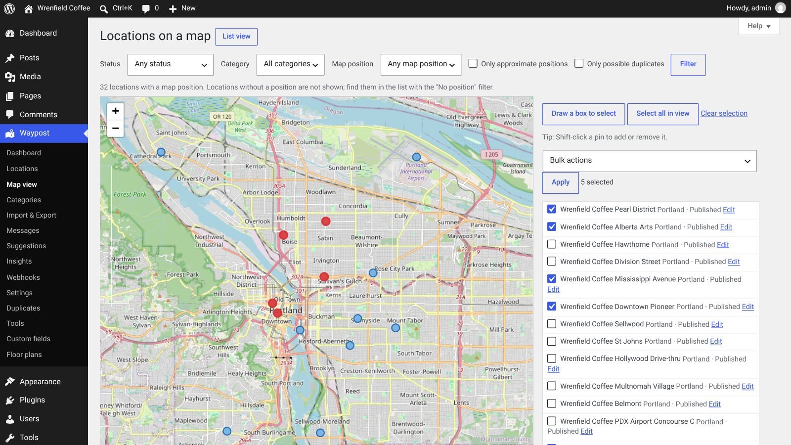Check Wrenfield Coffee Hawthorne
Image resolution: width=791 pixels, height=445 pixels.
(x=552, y=244)
